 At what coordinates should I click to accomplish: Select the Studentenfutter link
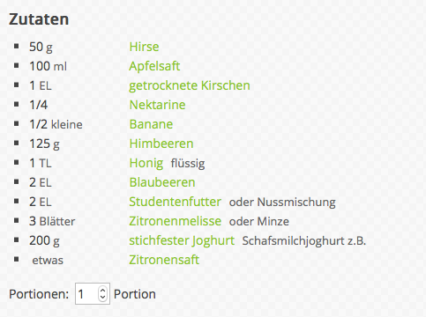[175, 202]
